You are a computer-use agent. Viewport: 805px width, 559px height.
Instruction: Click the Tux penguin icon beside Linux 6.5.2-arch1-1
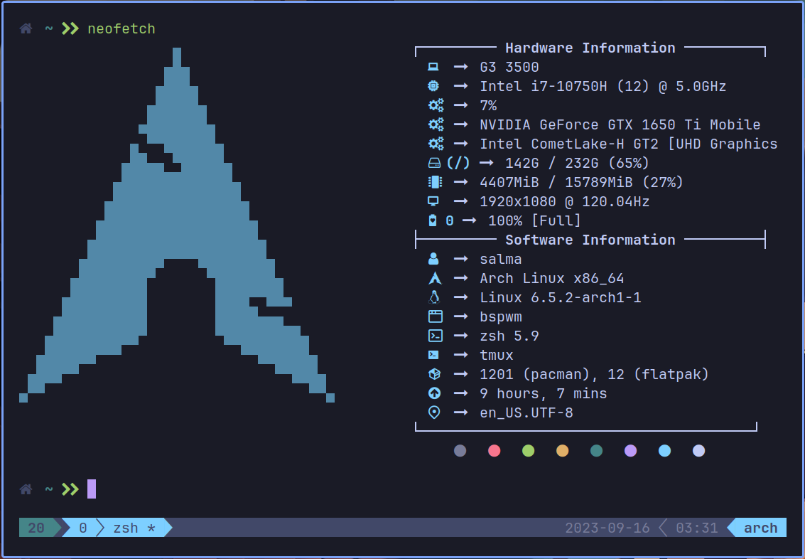click(434, 297)
